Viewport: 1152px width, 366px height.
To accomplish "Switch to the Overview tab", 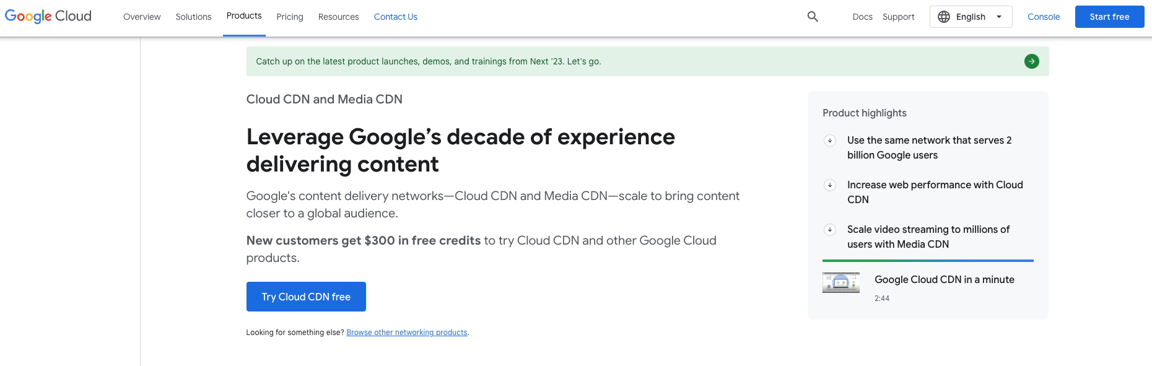I will click(x=142, y=17).
